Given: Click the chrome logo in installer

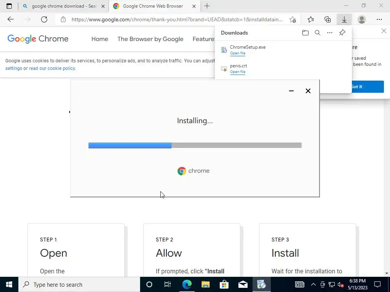Looking at the screenshot, I should (193, 171).
